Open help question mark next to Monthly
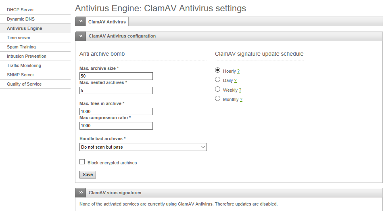The width and height of the screenshot is (386, 212). pos(241,100)
